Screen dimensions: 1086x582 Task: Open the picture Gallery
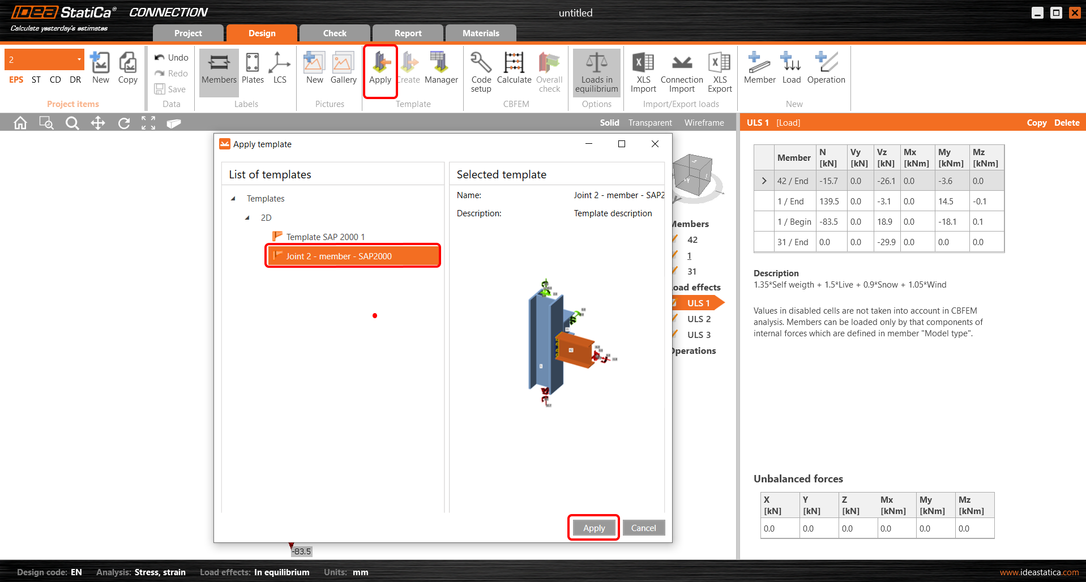343,69
